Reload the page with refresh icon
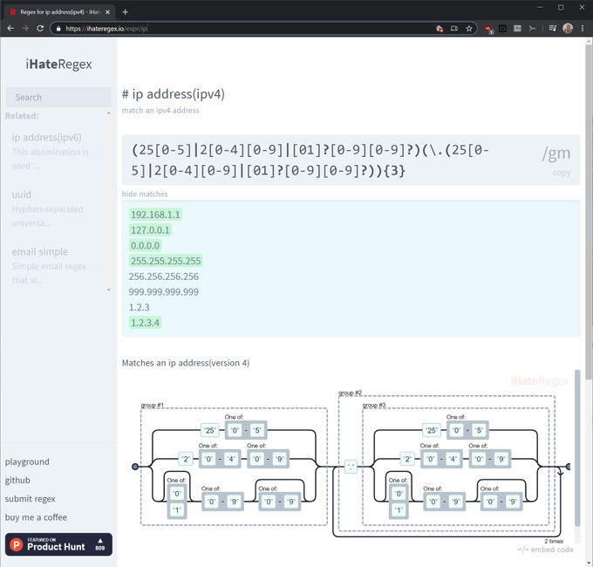The height and width of the screenshot is (567, 593). (40, 29)
